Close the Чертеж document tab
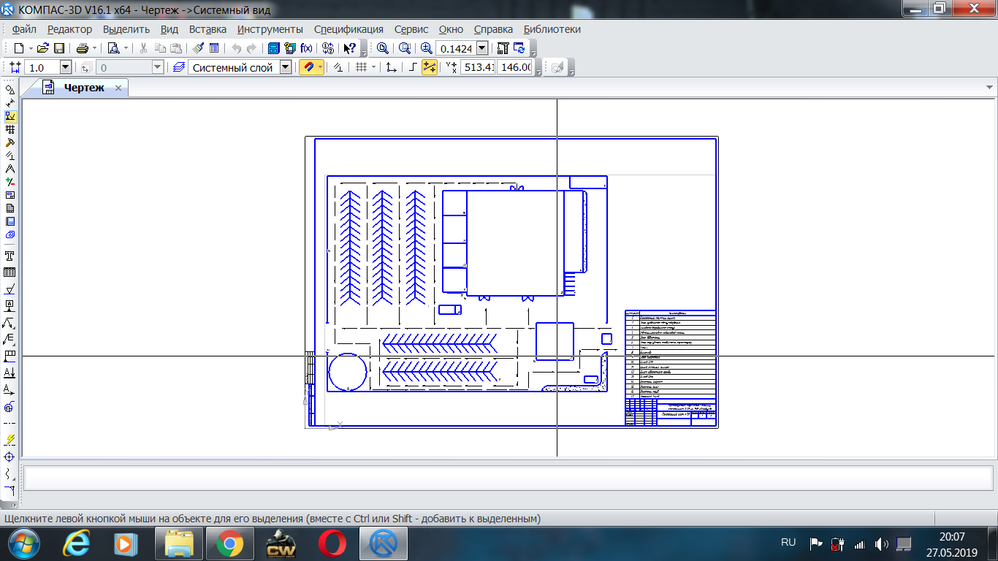998x561 pixels. coord(118,88)
